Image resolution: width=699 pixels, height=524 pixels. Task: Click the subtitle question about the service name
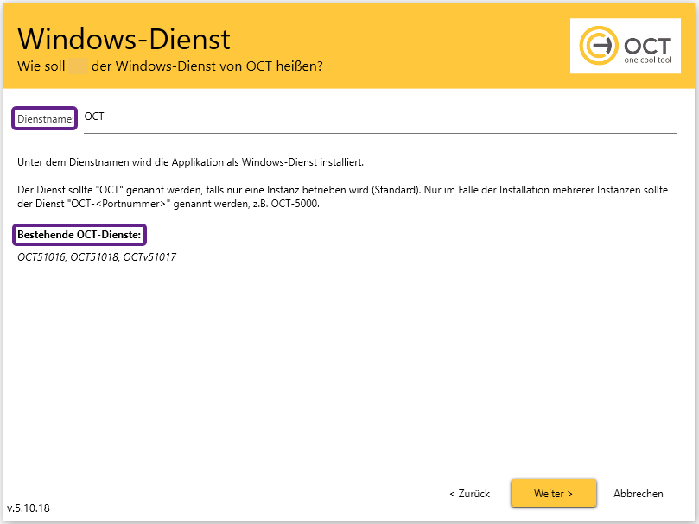170,66
